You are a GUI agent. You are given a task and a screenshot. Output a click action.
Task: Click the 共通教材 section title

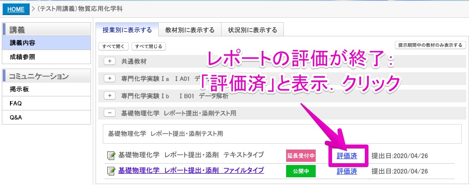(x=134, y=61)
